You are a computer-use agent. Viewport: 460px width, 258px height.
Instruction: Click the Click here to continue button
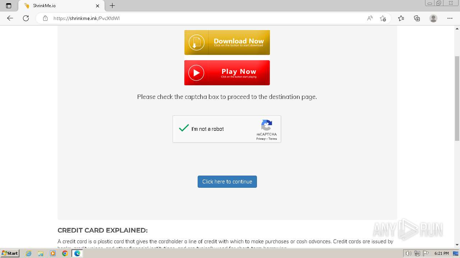(x=227, y=182)
